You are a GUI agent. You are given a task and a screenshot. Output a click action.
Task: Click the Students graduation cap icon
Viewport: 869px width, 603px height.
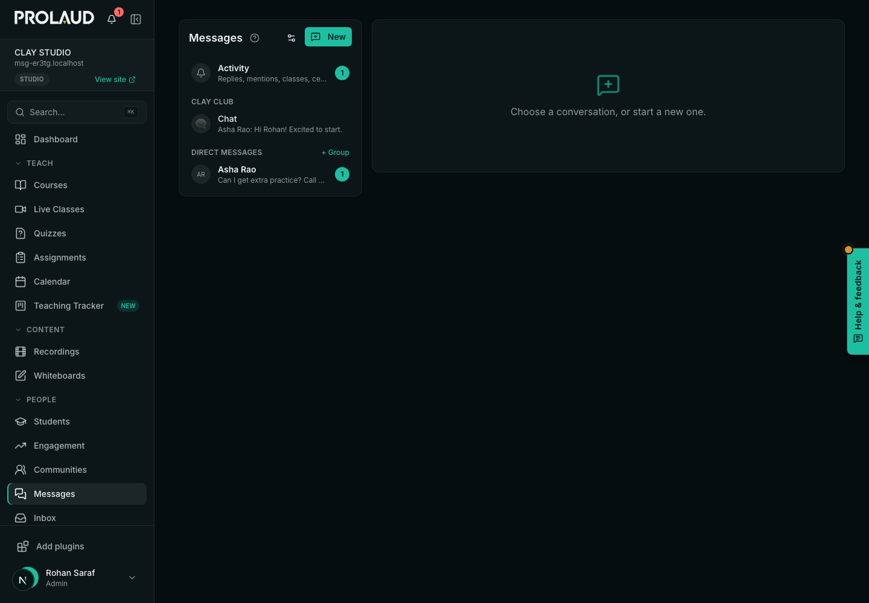tap(21, 421)
